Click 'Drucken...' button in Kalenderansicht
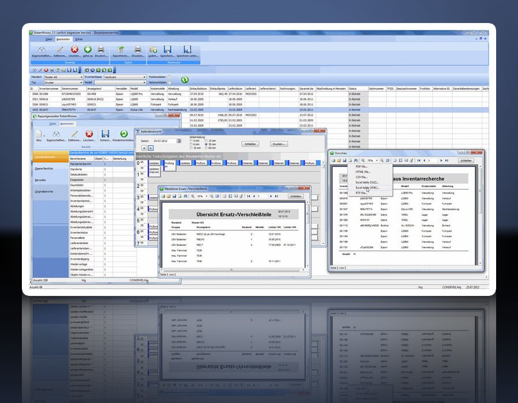The width and height of the screenshot is (518, 403). tap(279, 144)
